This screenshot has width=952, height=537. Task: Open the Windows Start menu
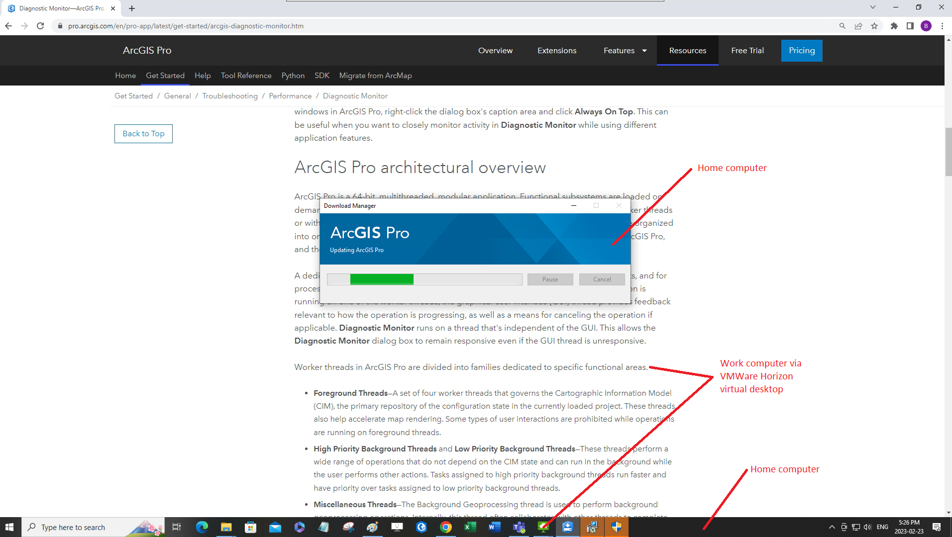tap(9, 527)
